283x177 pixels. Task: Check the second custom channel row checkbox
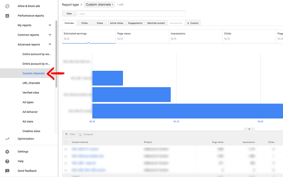(66, 156)
